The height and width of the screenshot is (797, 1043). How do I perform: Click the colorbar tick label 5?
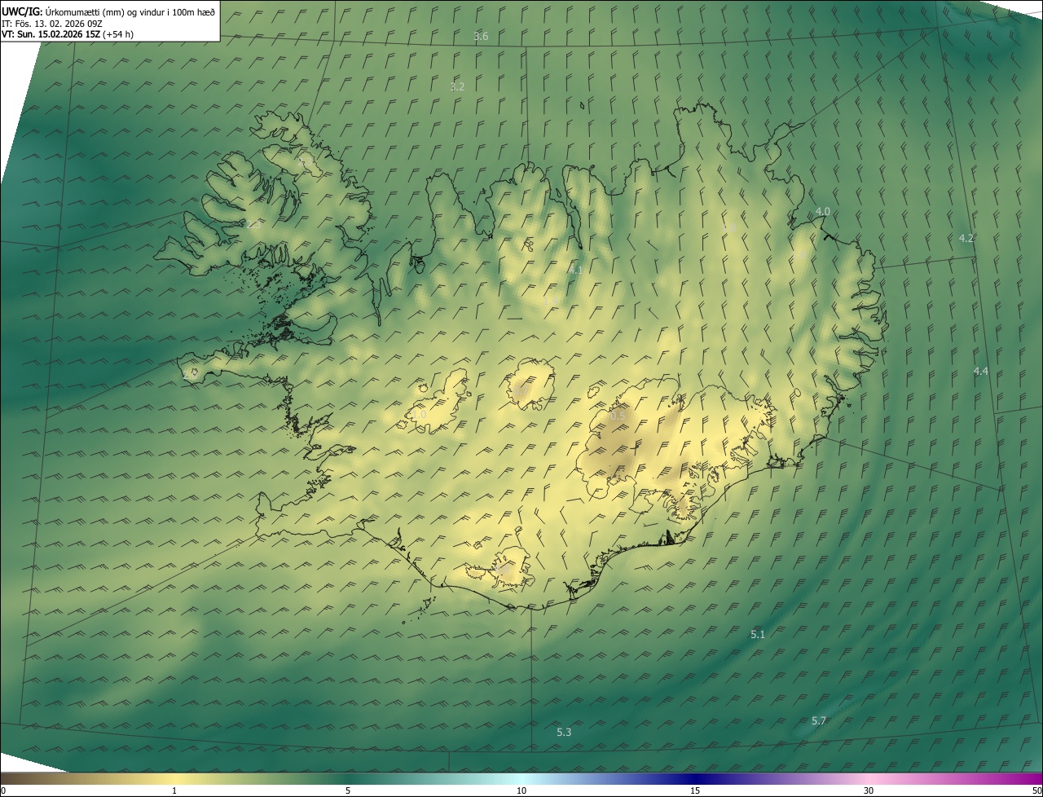(348, 791)
